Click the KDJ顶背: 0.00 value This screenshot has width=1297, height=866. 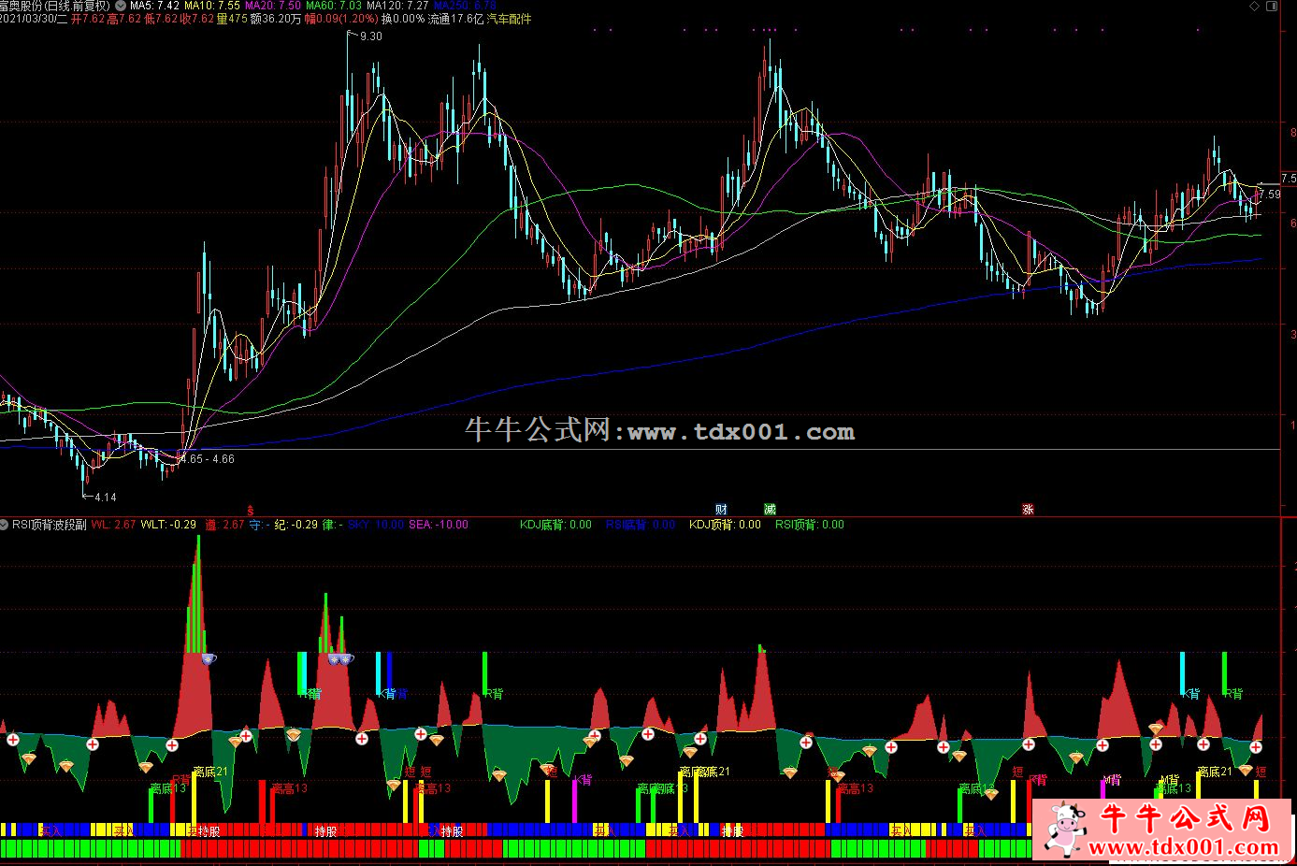(x=725, y=525)
